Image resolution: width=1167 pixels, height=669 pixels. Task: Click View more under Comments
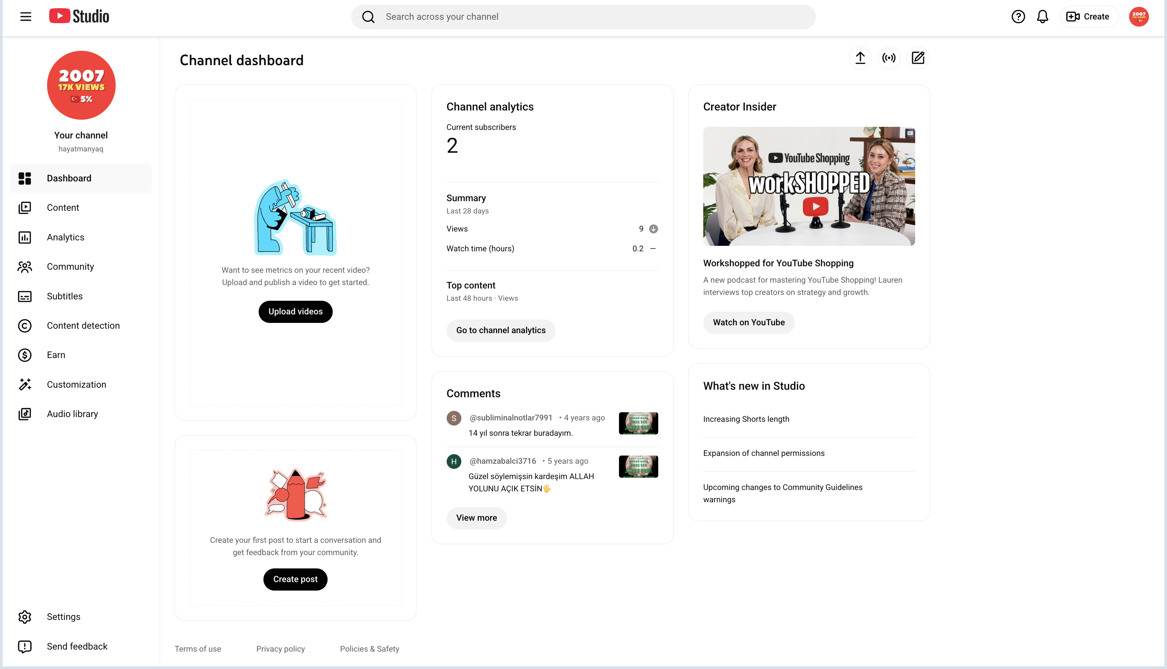click(476, 518)
